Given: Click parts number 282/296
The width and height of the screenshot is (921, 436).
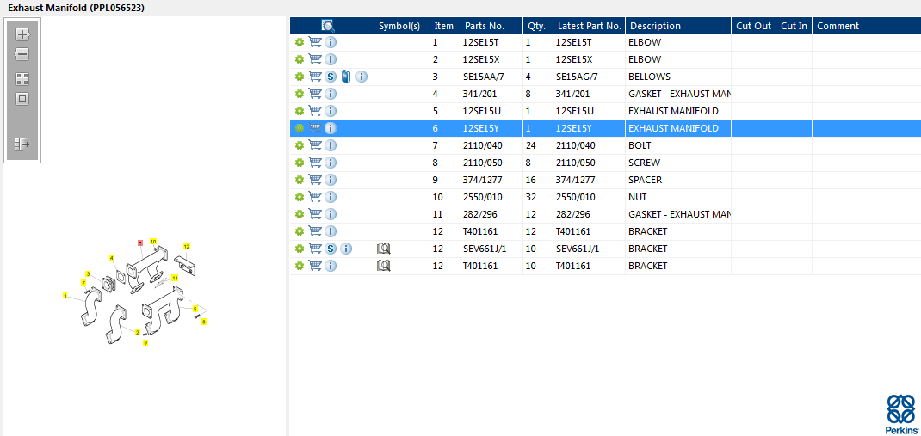Looking at the screenshot, I should click(x=480, y=214).
